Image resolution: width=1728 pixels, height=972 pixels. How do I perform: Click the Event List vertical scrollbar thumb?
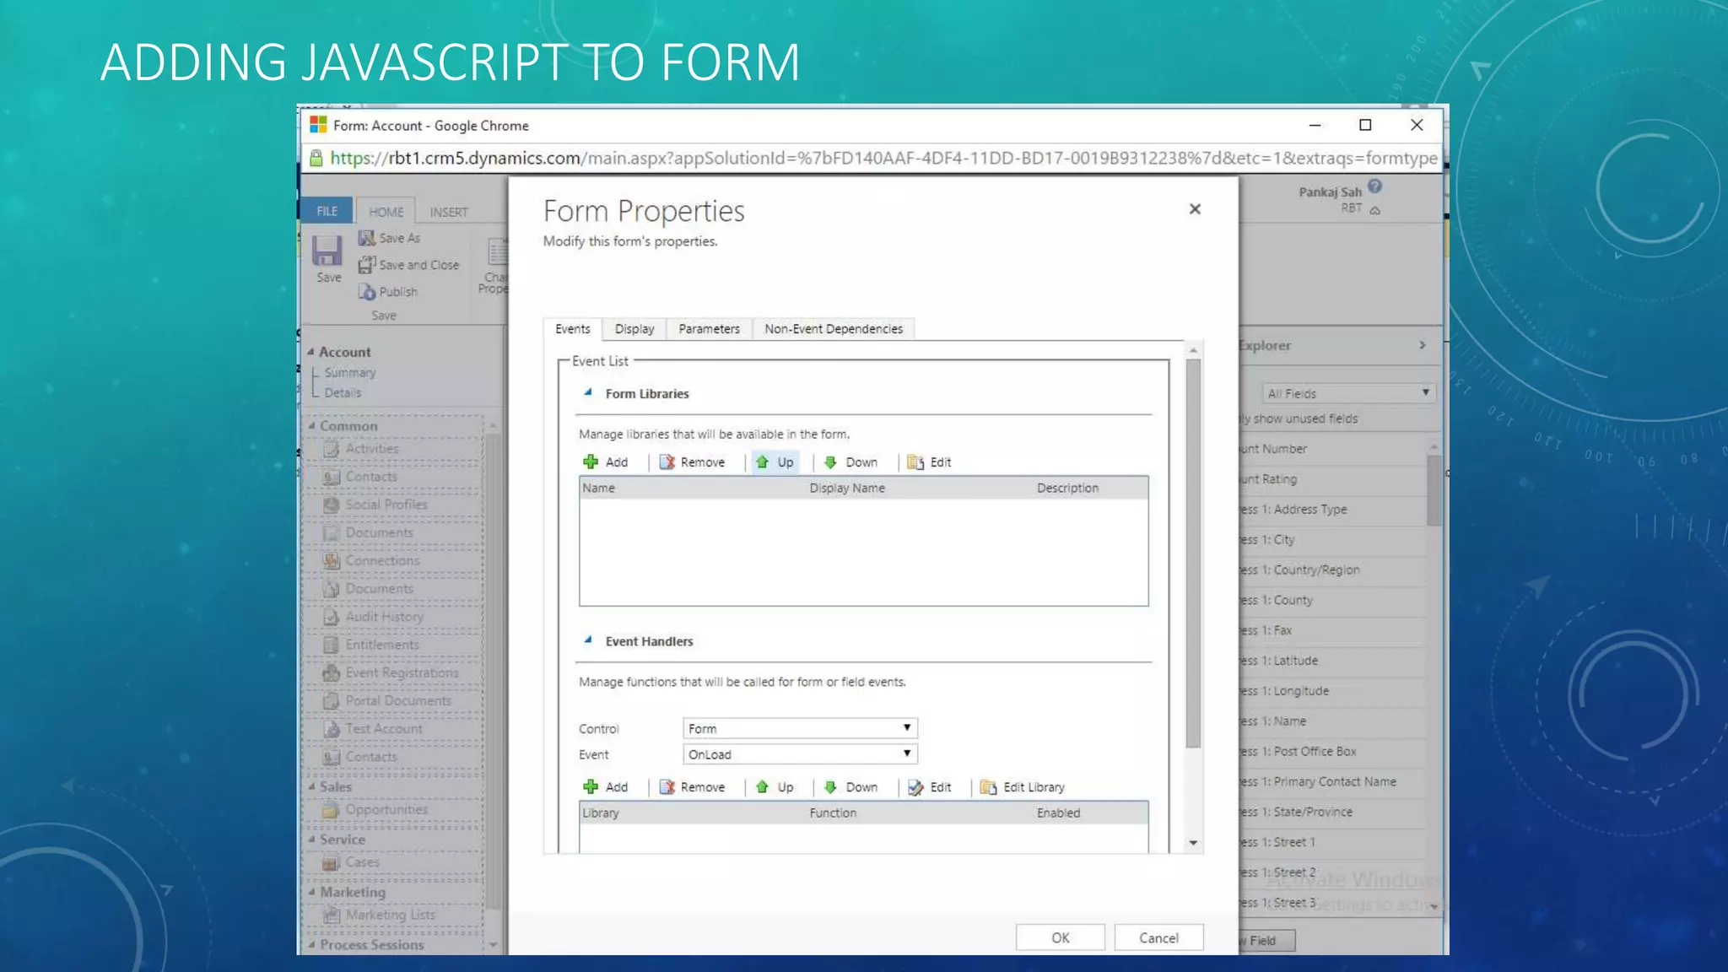[1192, 553]
